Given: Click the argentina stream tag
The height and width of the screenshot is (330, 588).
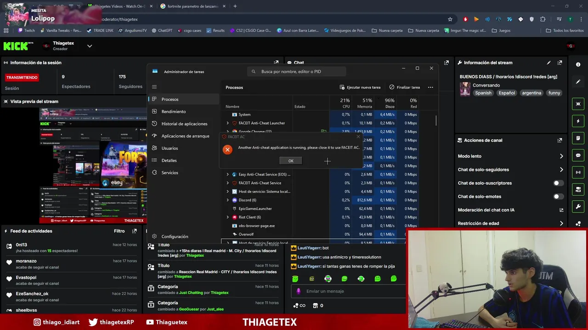Looking at the screenshot, I should click(531, 93).
